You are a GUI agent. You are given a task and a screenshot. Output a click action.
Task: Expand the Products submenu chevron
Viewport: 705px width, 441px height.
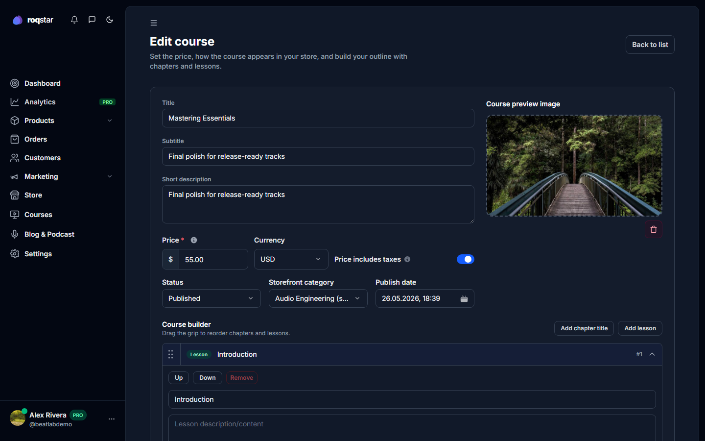coord(110,121)
